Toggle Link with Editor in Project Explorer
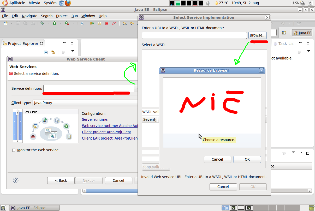Image resolution: width=315 pixels, height=211 pixels. (x=53, y=52)
